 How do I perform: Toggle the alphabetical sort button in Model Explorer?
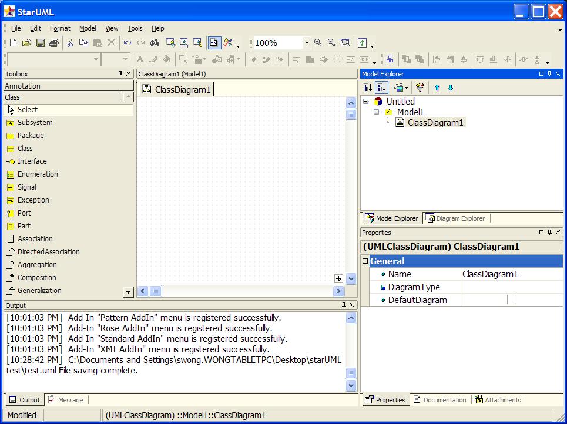[x=381, y=88]
